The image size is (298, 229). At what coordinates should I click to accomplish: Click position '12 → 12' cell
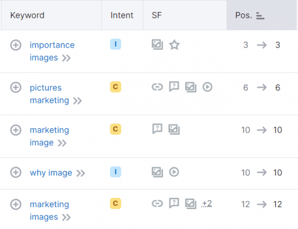(262, 205)
